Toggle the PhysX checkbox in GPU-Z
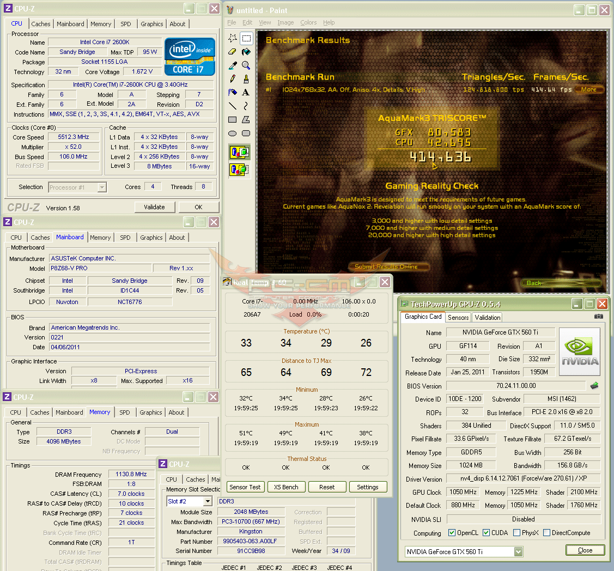Screen dimensions: 614x571 pos(516,533)
